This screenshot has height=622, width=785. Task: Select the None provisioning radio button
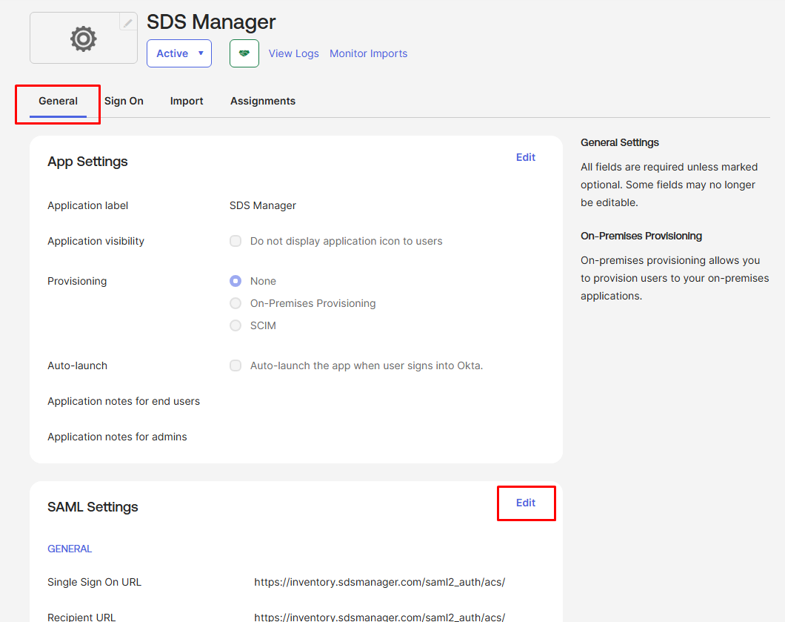(x=235, y=281)
